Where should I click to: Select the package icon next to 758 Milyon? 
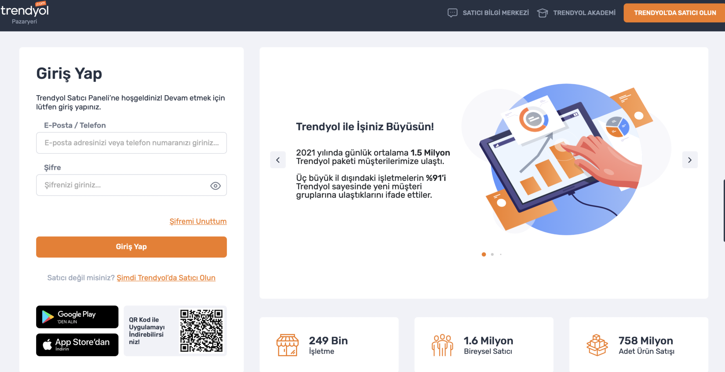click(597, 345)
